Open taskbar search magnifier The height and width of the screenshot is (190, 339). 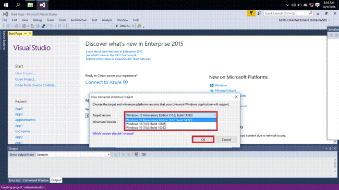(18, 5)
